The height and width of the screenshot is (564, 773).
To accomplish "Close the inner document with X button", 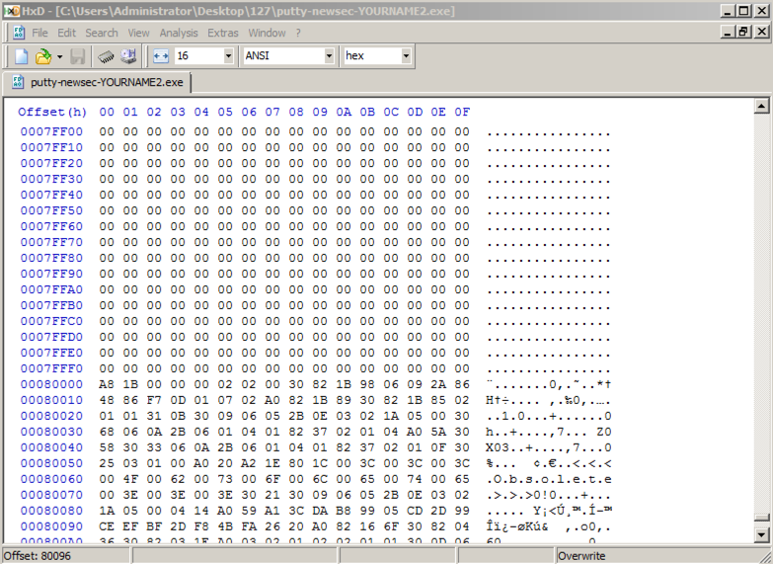I will tap(761, 32).
